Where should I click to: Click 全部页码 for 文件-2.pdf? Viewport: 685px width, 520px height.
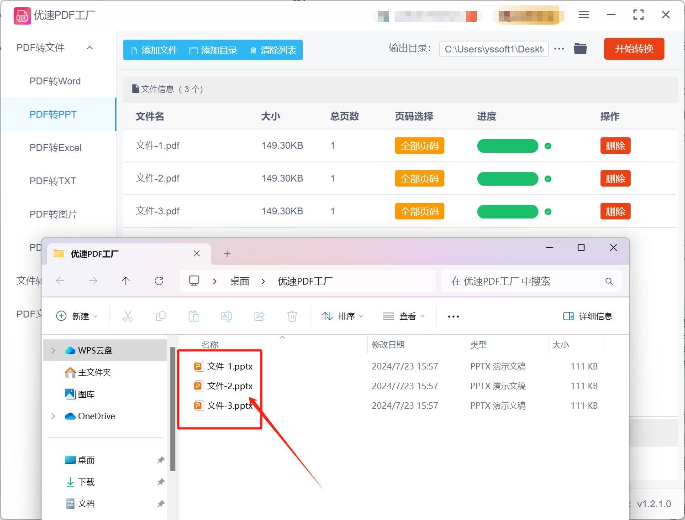pyautogui.click(x=419, y=179)
